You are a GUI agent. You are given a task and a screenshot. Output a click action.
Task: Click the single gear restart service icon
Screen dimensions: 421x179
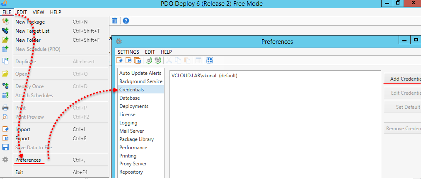[x=149, y=60]
